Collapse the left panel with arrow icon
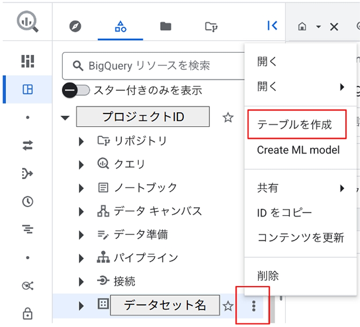The image size is (360, 327). coord(272,26)
